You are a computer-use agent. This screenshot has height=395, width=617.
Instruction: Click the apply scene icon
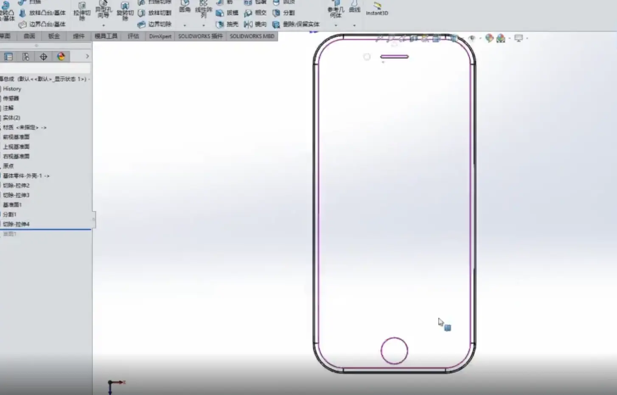pos(501,39)
